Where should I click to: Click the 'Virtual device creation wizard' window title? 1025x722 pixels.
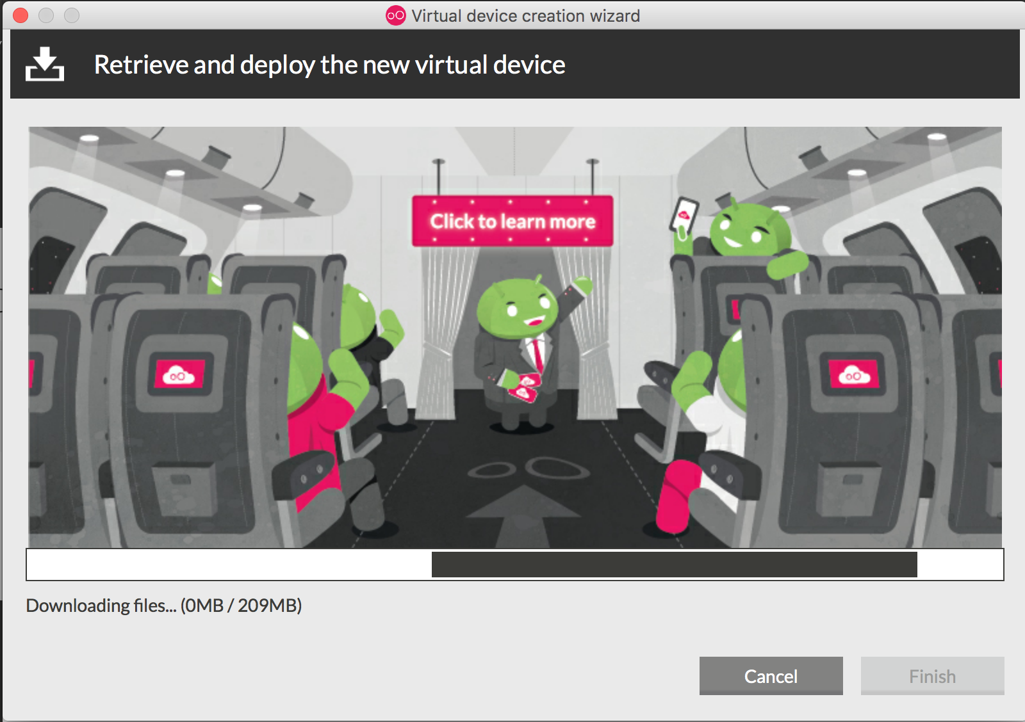click(525, 15)
